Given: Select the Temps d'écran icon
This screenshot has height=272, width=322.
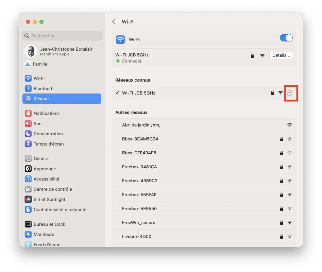Looking at the screenshot, I should [28, 144].
